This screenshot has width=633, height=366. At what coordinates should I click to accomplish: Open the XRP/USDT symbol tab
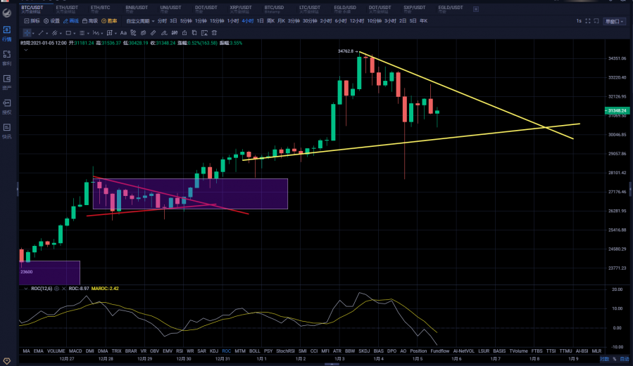(x=241, y=8)
